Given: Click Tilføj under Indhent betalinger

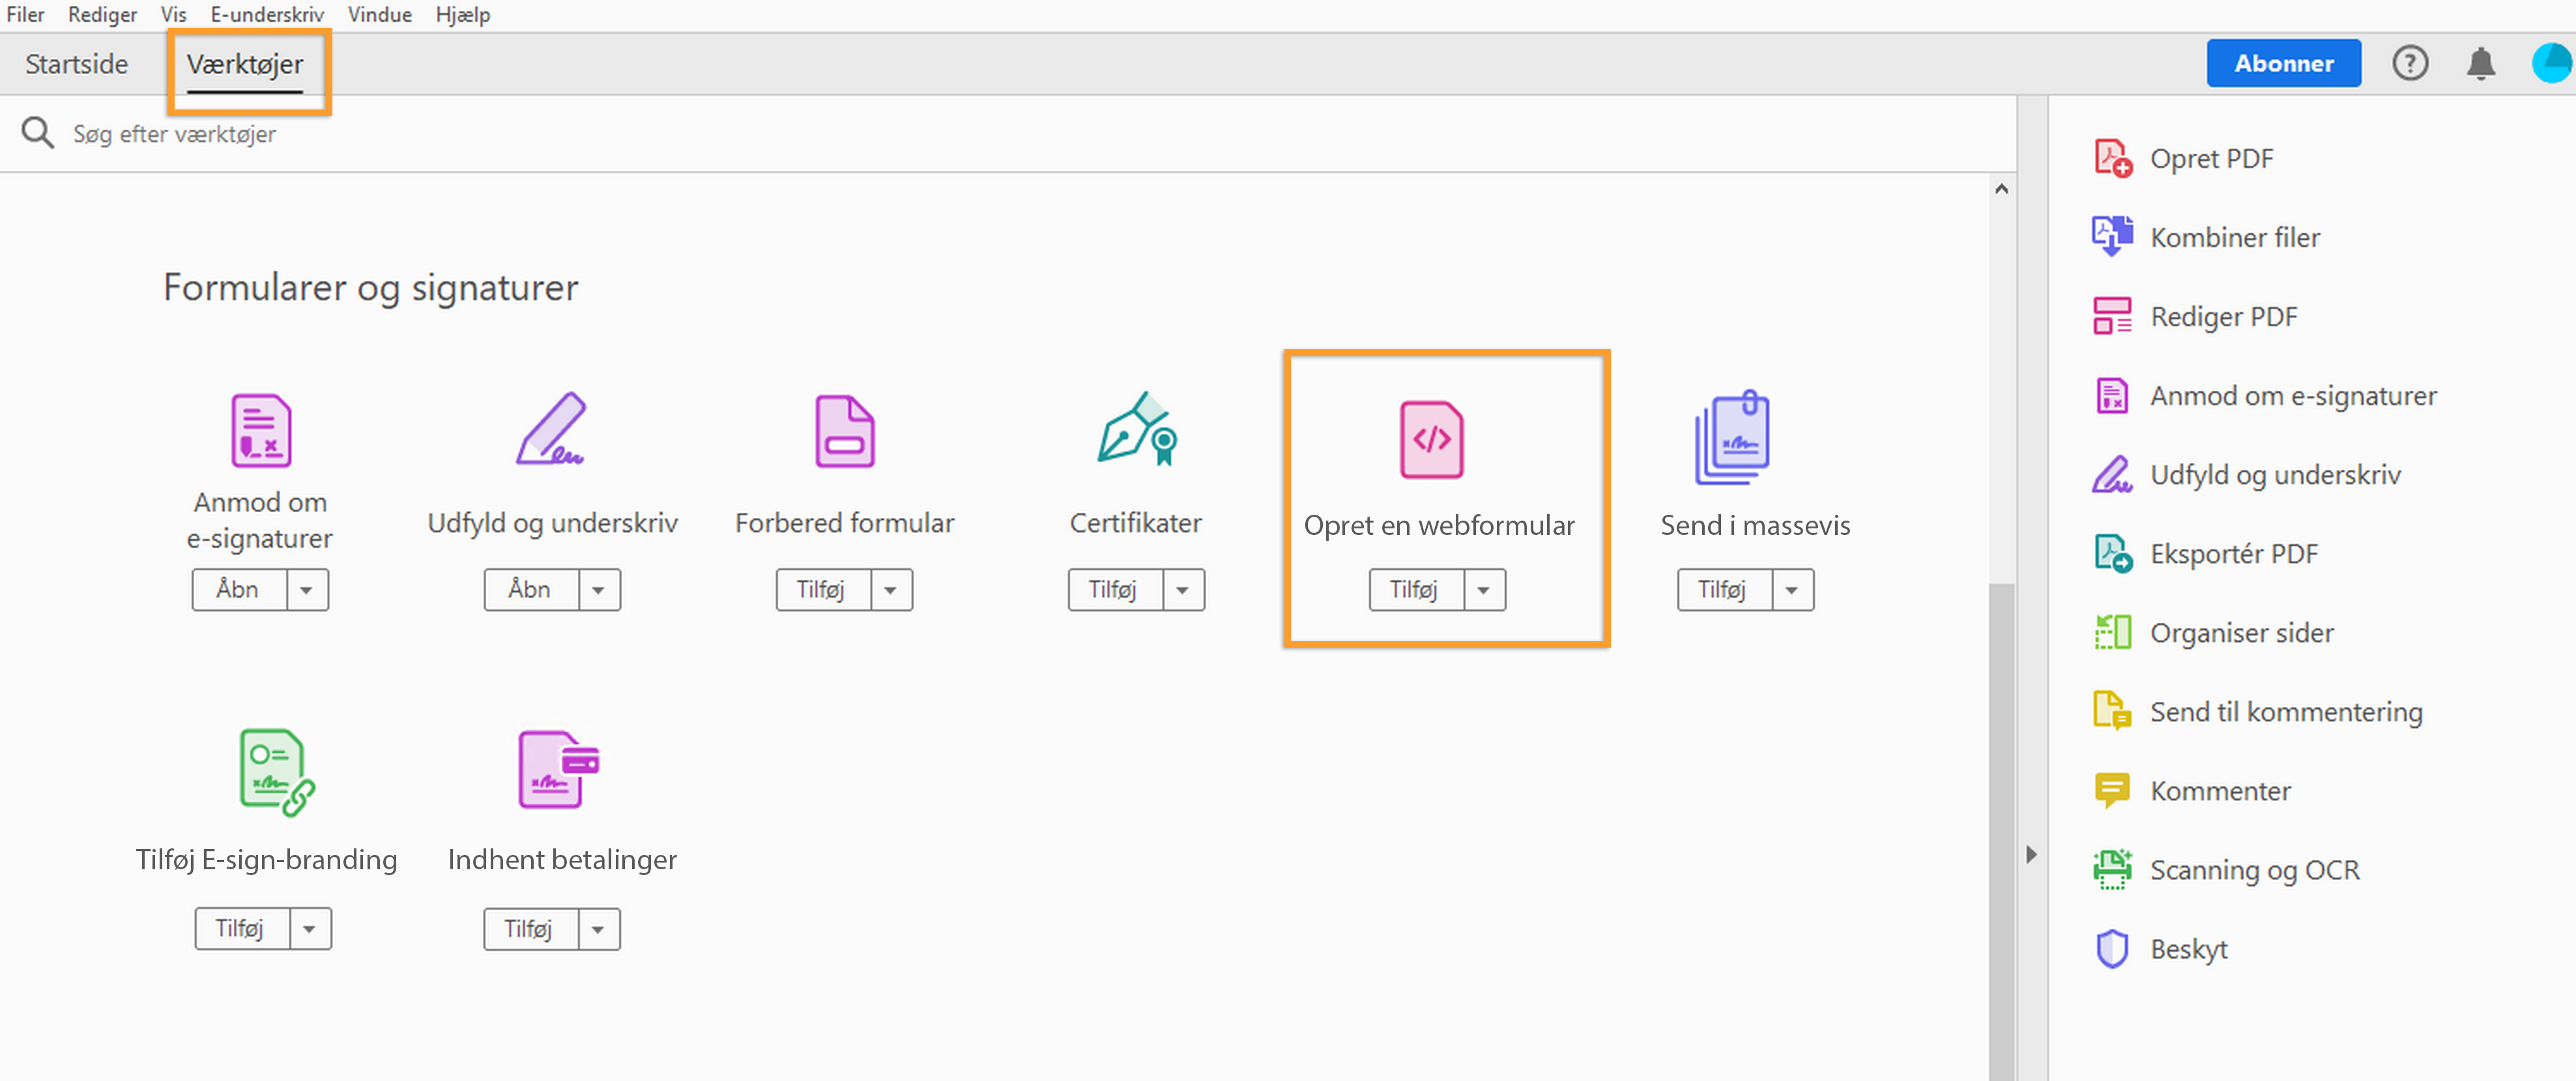Looking at the screenshot, I should click(x=530, y=928).
